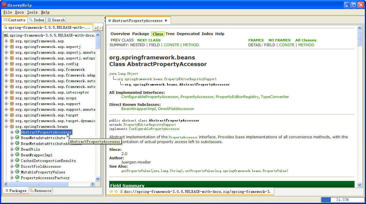The height and width of the screenshot is (204, 366).
Task: Click the package icon for org.springframework.aop.framework
Action: (12, 70)
